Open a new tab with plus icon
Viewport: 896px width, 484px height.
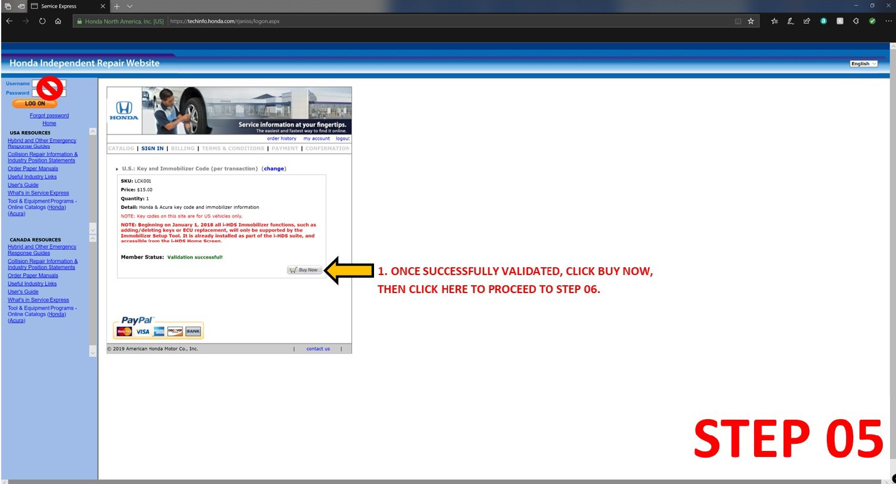pos(117,6)
